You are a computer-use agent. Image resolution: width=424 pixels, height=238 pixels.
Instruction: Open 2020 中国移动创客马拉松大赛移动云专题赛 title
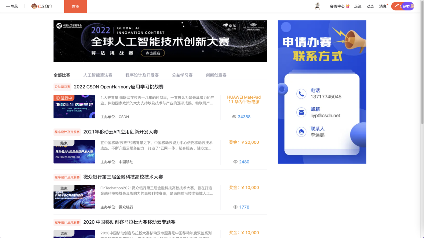[x=129, y=222]
